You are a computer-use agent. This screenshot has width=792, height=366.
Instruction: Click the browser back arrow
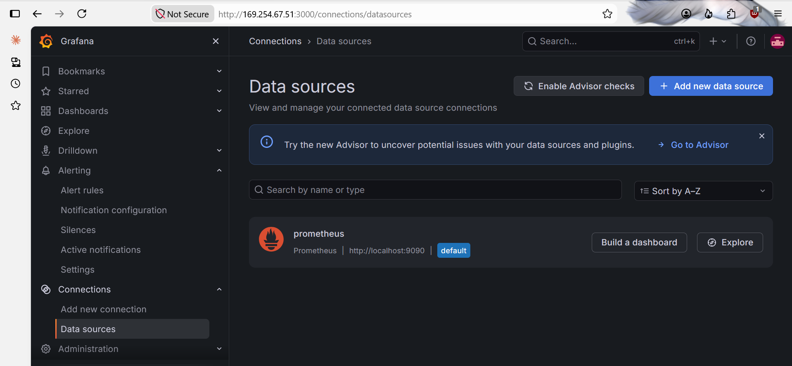pos(37,14)
